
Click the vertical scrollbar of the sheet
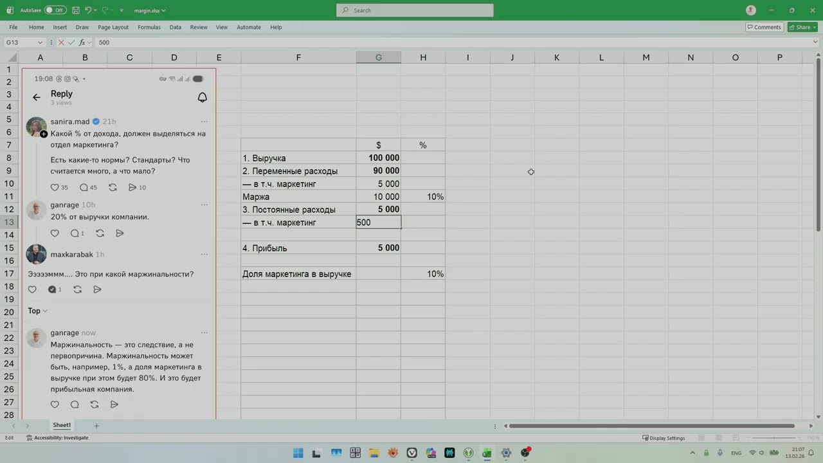tap(818, 145)
